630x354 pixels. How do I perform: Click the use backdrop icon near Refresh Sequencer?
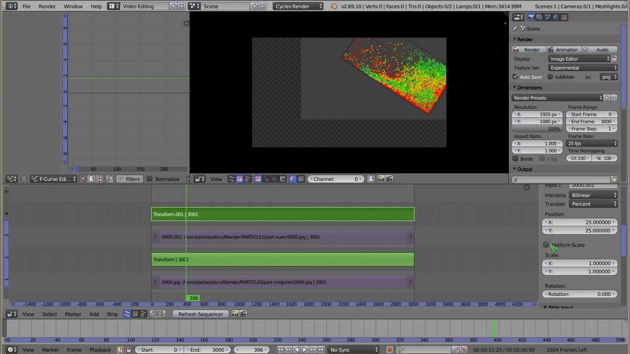pyautogui.click(x=235, y=314)
